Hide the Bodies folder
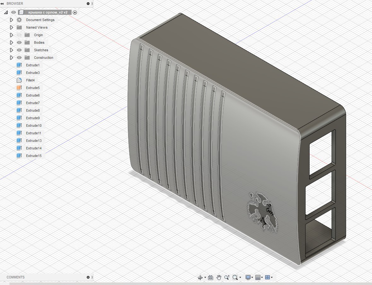Screen dimensions: 372x285 (x=19, y=42)
